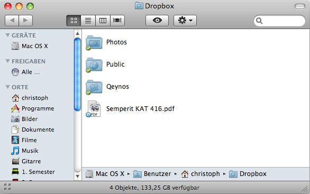Open Dokumente in sidebar
This screenshot has width=310, height=194.
coord(33,130)
